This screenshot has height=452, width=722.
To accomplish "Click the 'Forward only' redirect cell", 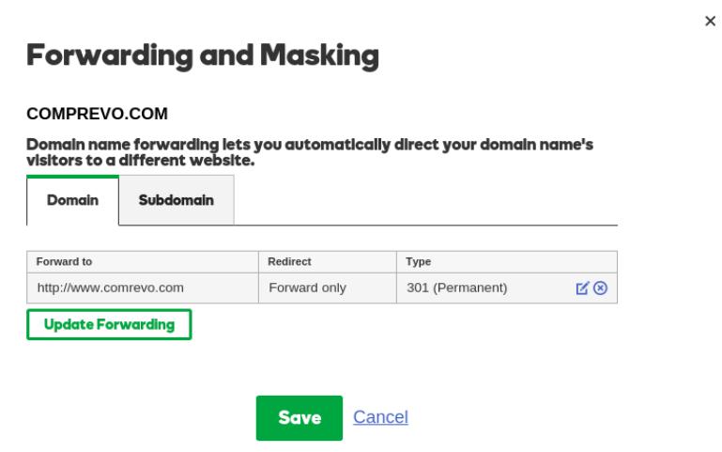I will [307, 288].
